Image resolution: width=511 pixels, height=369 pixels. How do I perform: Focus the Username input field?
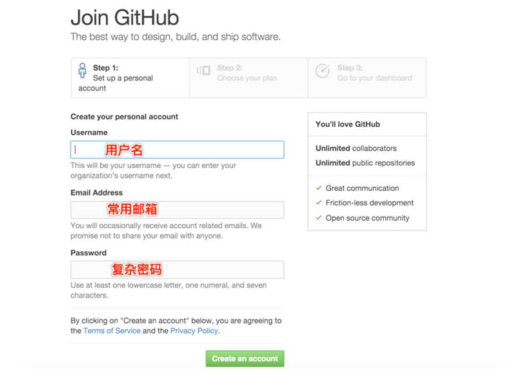177,149
